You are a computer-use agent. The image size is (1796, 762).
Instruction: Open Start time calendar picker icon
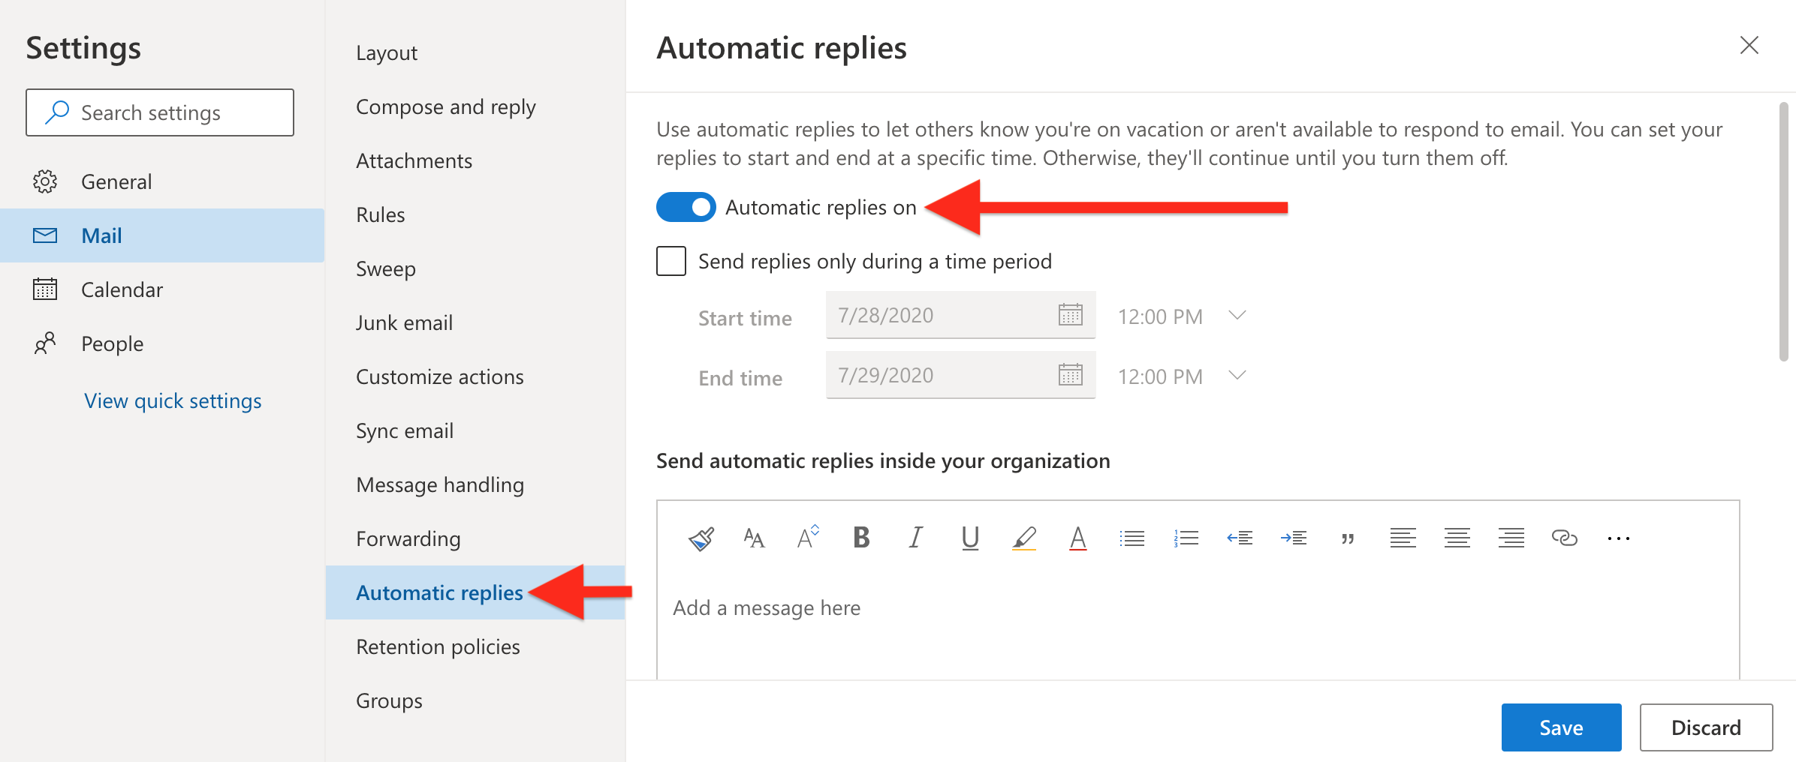tap(1070, 315)
